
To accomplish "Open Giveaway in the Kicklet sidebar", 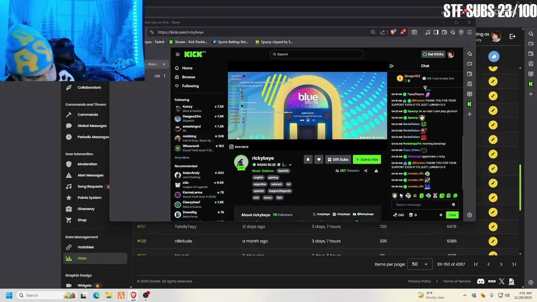I will coord(86,209).
